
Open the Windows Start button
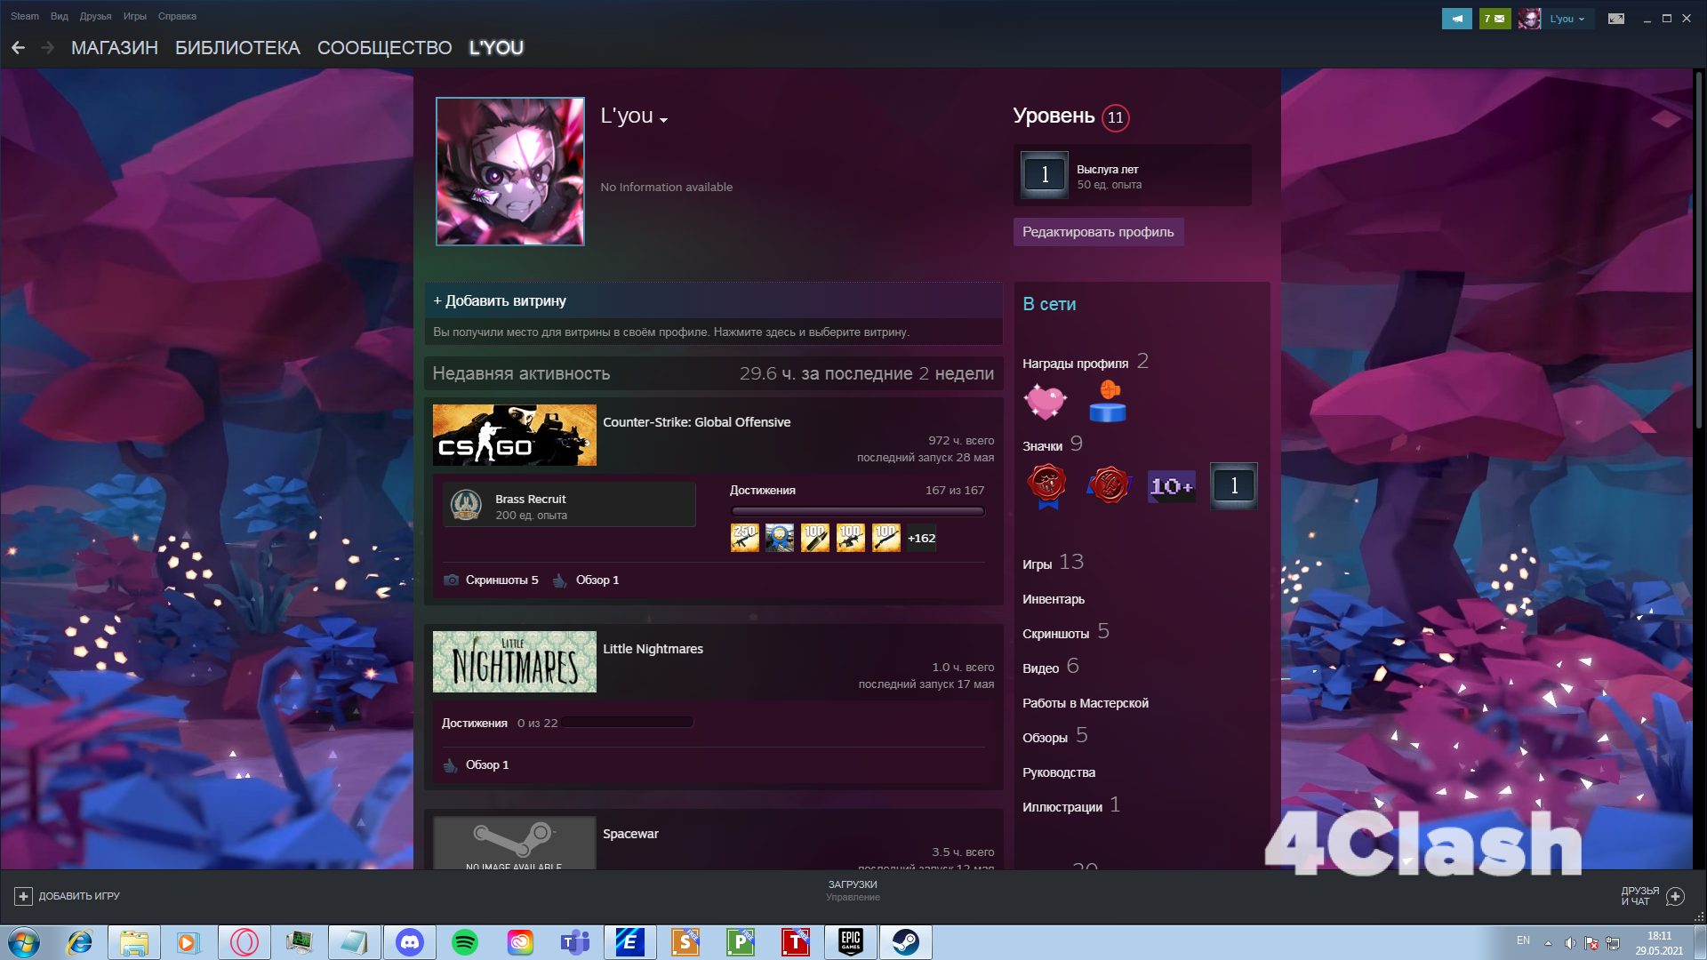point(24,942)
